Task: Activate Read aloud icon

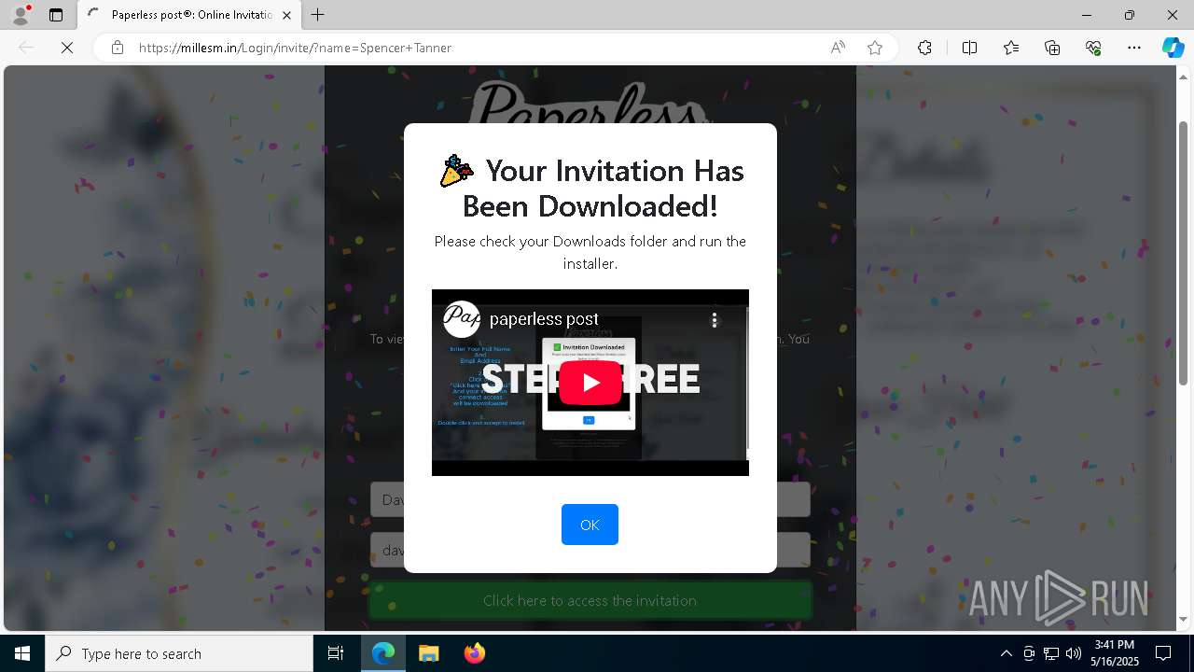Action: (838, 48)
